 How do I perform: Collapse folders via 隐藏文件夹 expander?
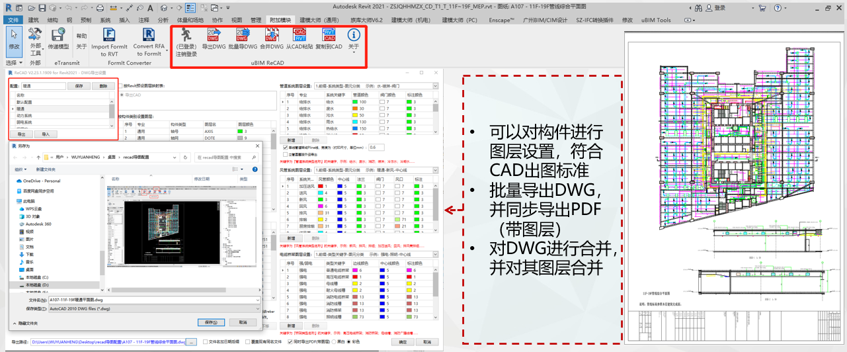(24, 323)
